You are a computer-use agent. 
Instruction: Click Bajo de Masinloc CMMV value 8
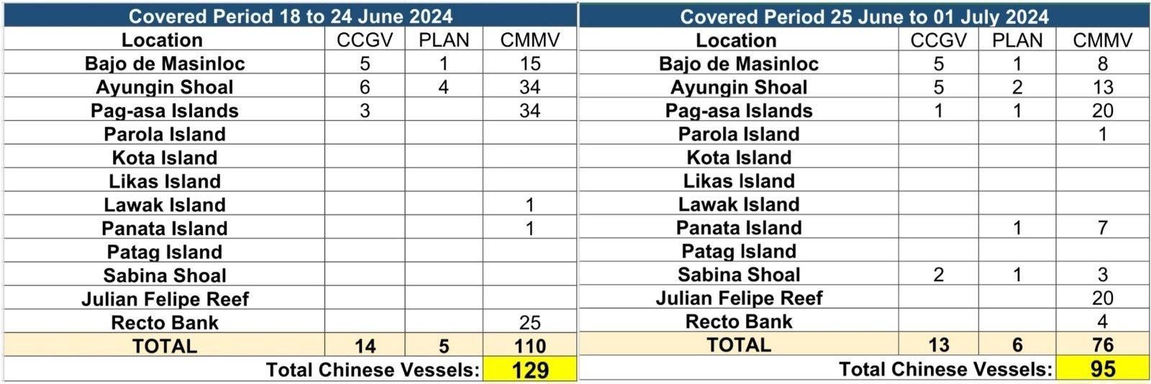click(1102, 63)
